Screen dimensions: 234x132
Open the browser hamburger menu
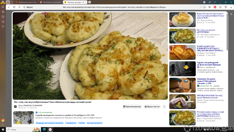tap(215, 2)
